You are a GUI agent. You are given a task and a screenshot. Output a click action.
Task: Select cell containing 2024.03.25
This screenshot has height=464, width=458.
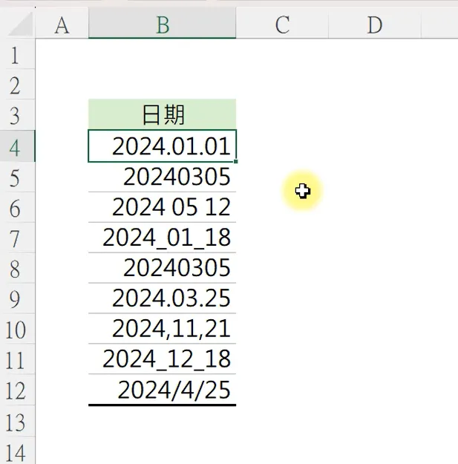pos(163,298)
